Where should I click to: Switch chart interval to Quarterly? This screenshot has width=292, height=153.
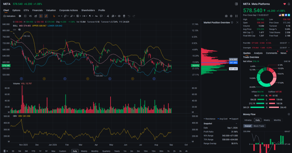(x=106, y=151)
